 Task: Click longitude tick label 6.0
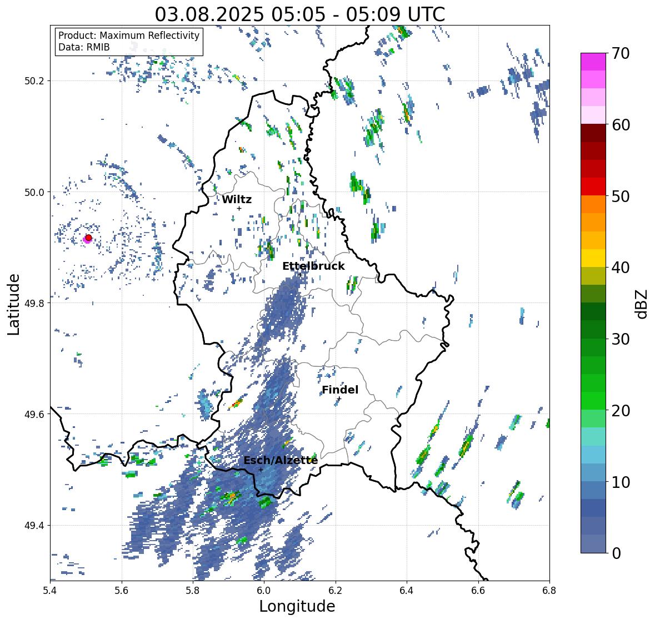(264, 590)
